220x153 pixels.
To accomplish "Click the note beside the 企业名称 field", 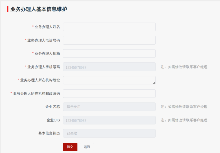I will (184, 107).
